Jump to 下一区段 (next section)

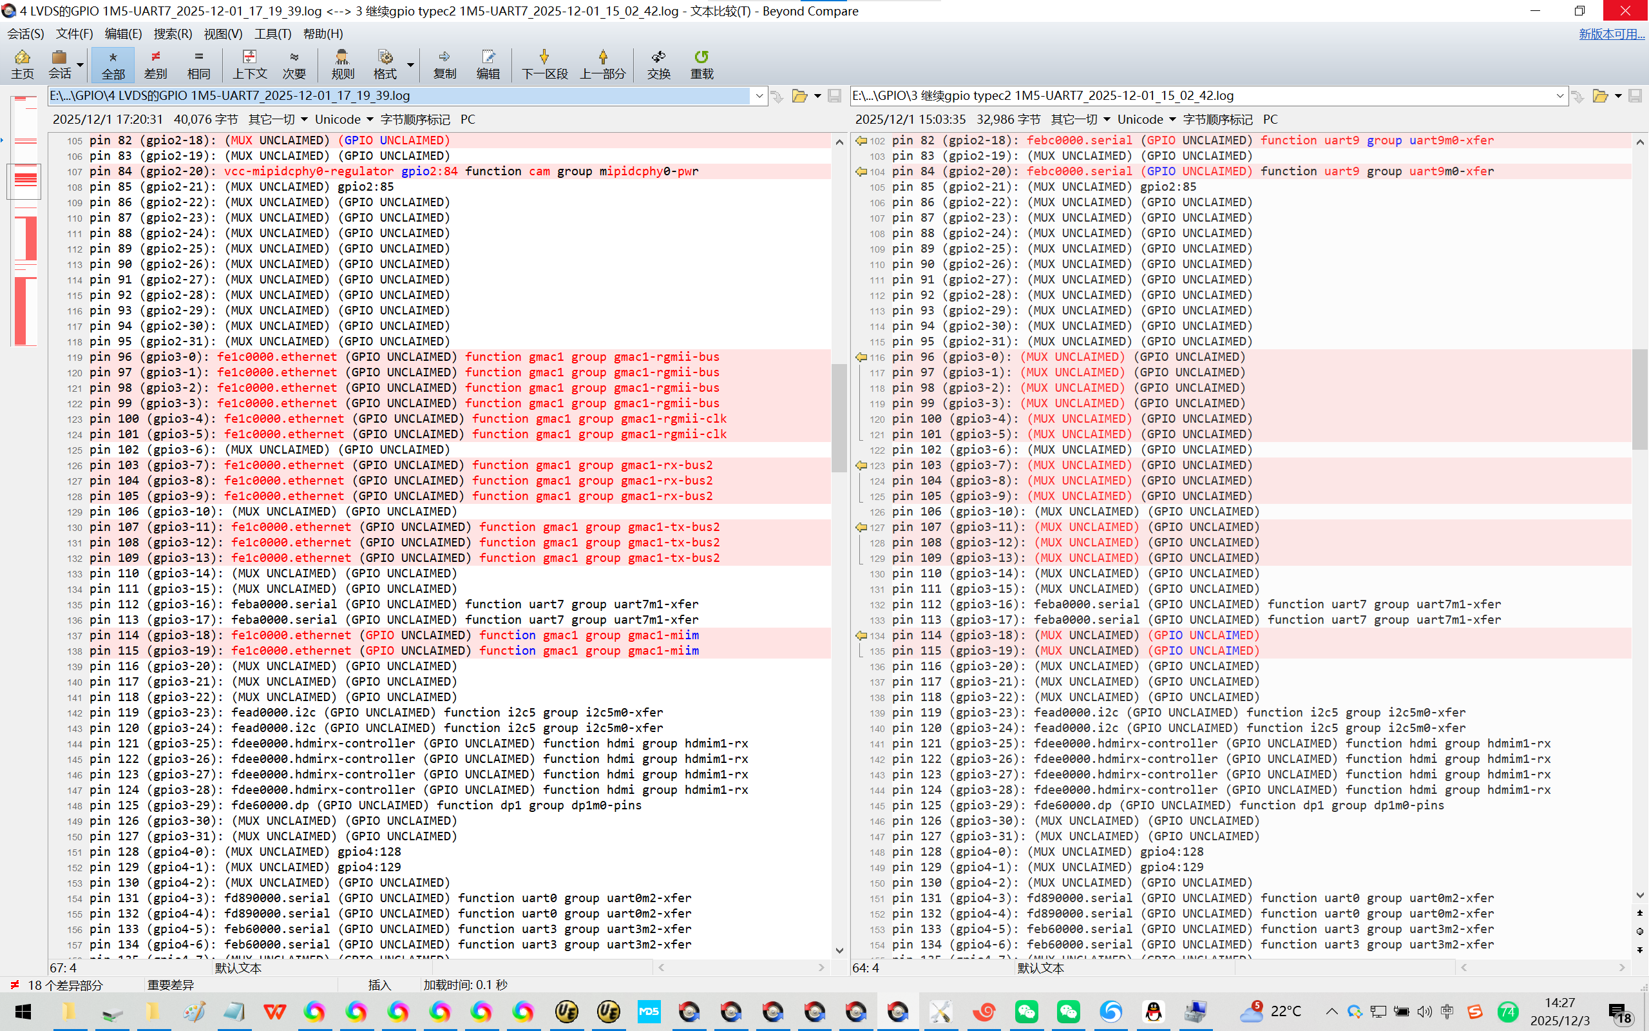pyautogui.click(x=544, y=64)
